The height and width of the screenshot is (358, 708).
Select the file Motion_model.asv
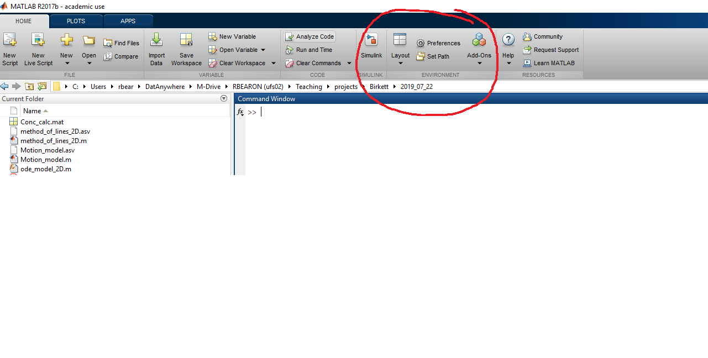click(48, 150)
